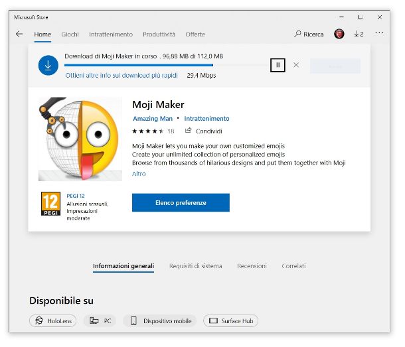The image size is (405, 347).
Task: Pause the Moji Maker download
Action: (x=278, y=65)
